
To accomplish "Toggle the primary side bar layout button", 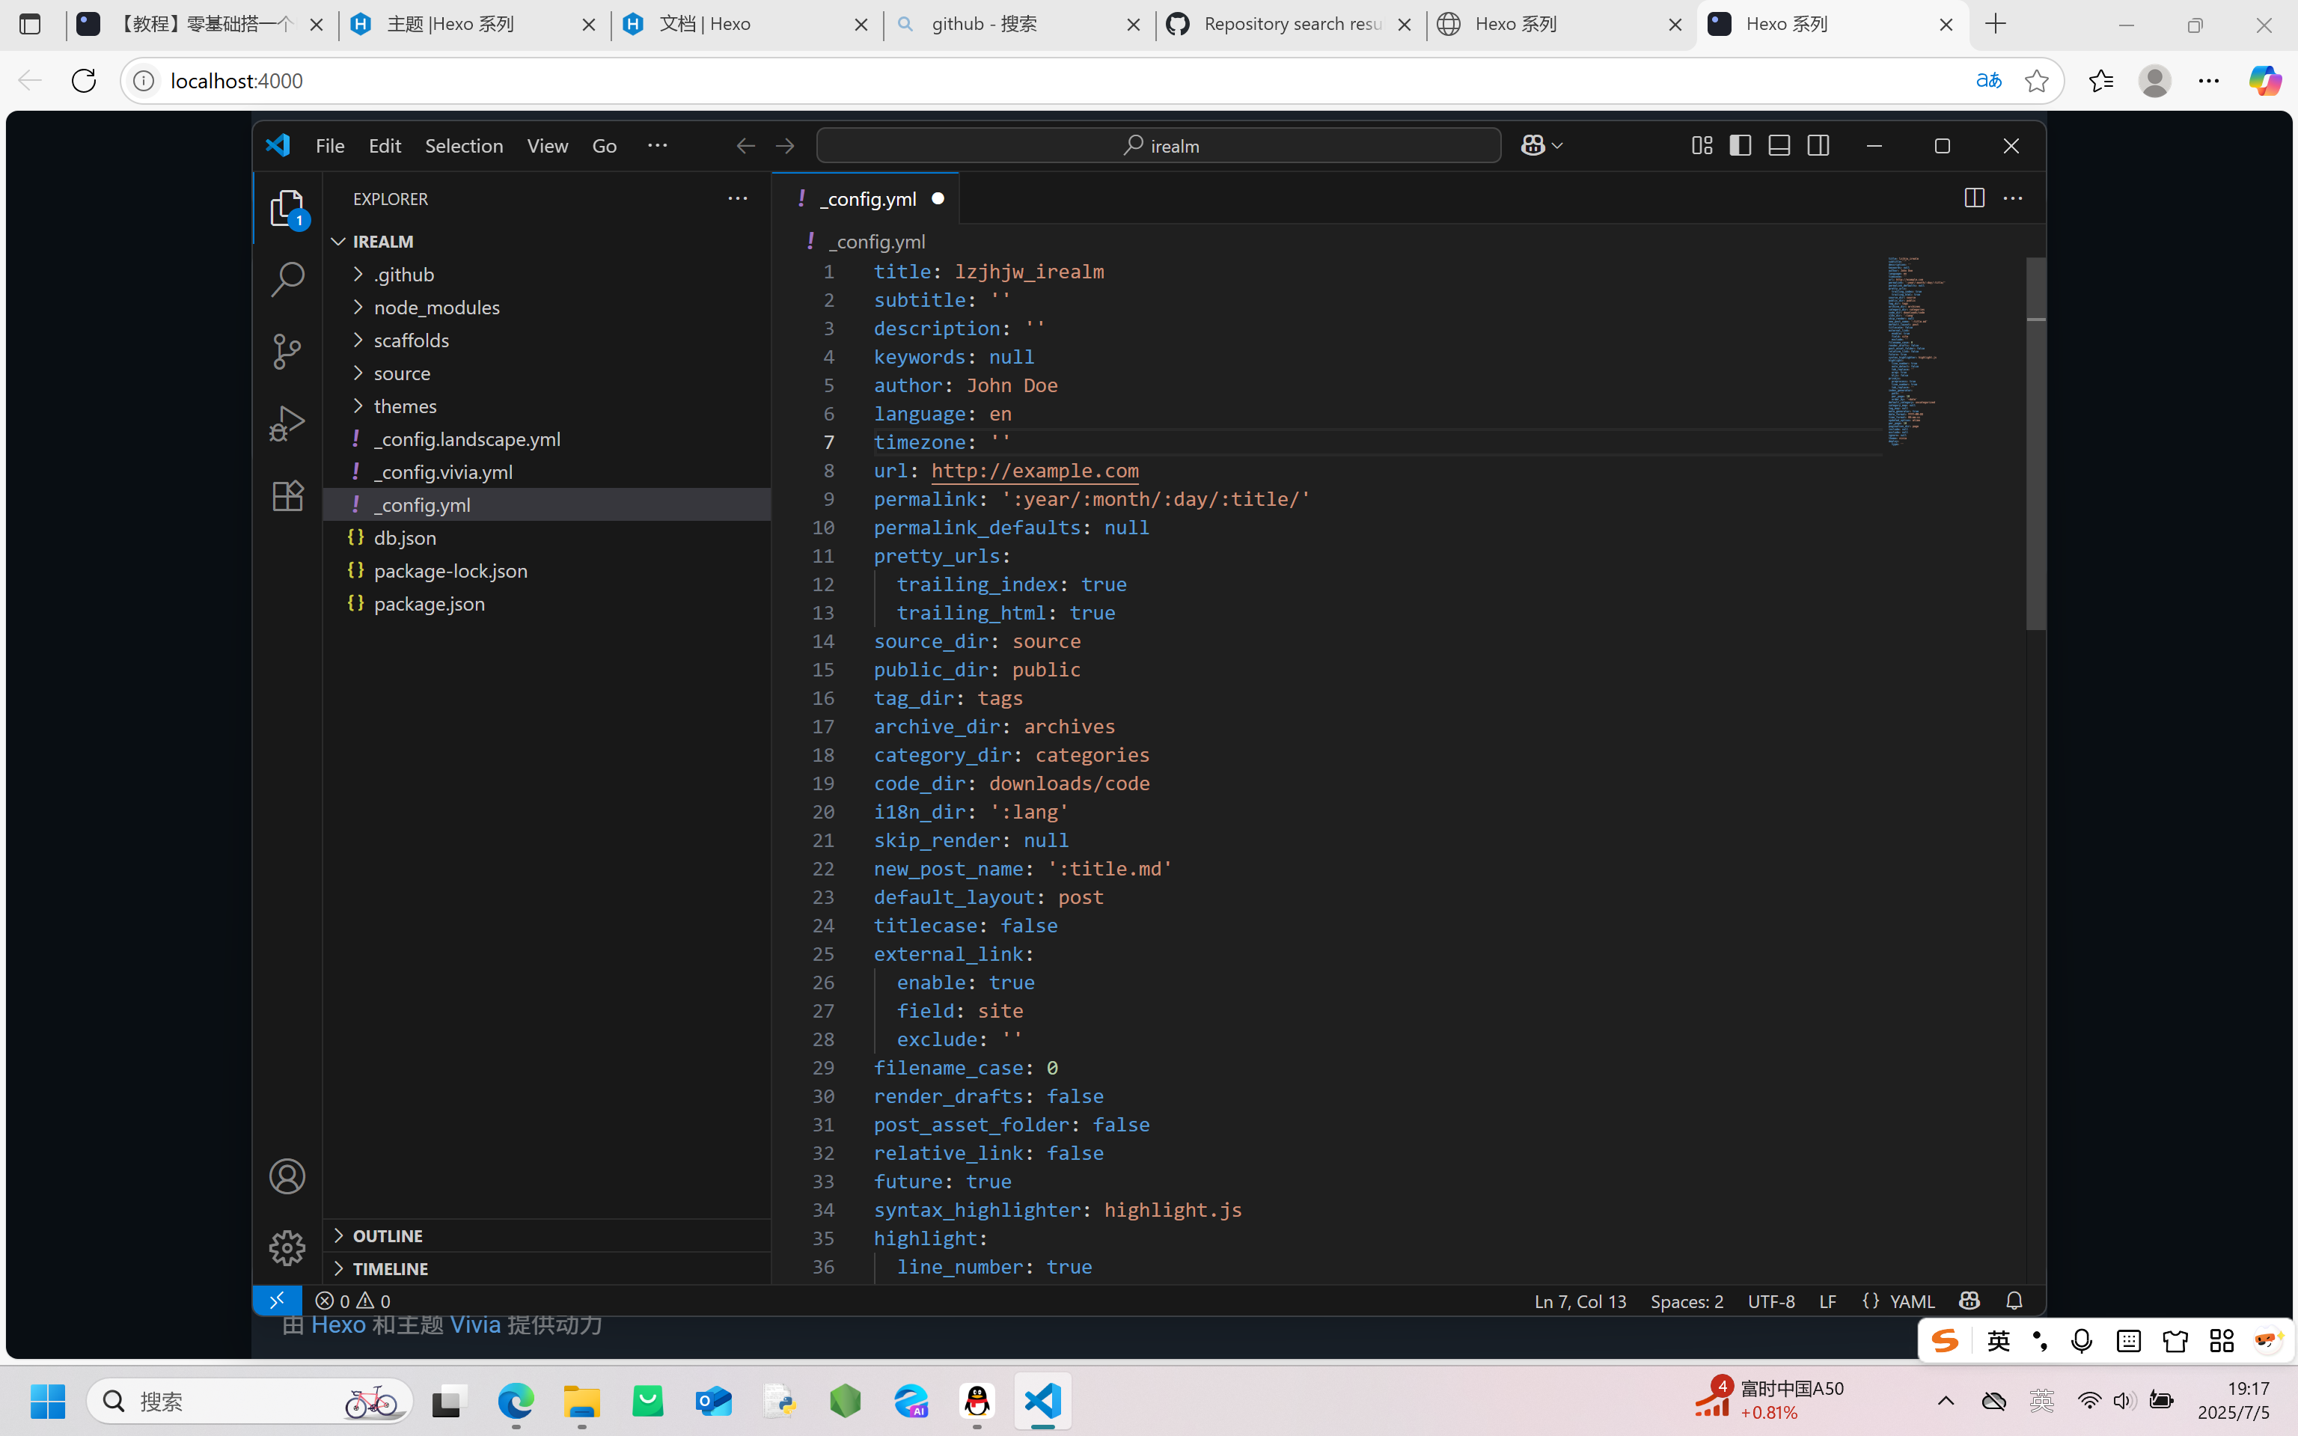I will pos(1740,145).
